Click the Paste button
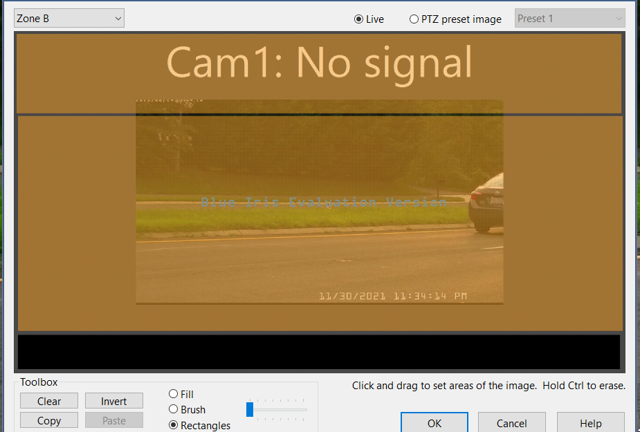This screenshot has height=432, width=640. 114,420
